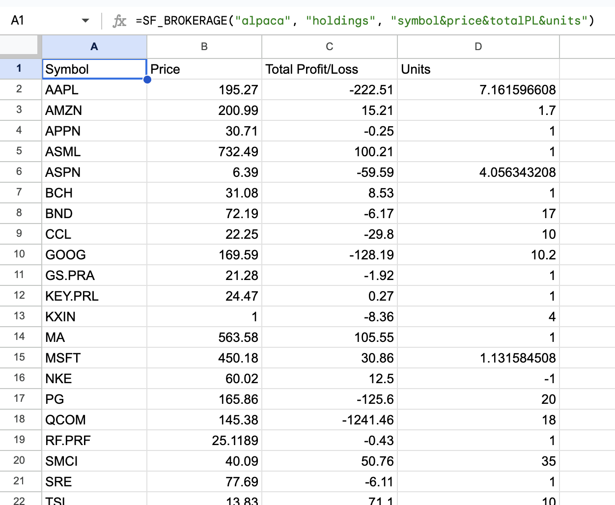The height and width of the screenshot is (505, 615).
Task: Select row 1 header
Action: (x=19, y=68)
